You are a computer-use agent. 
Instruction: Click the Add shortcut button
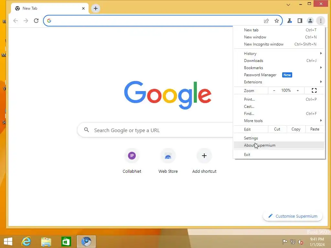tap(204, 161)
